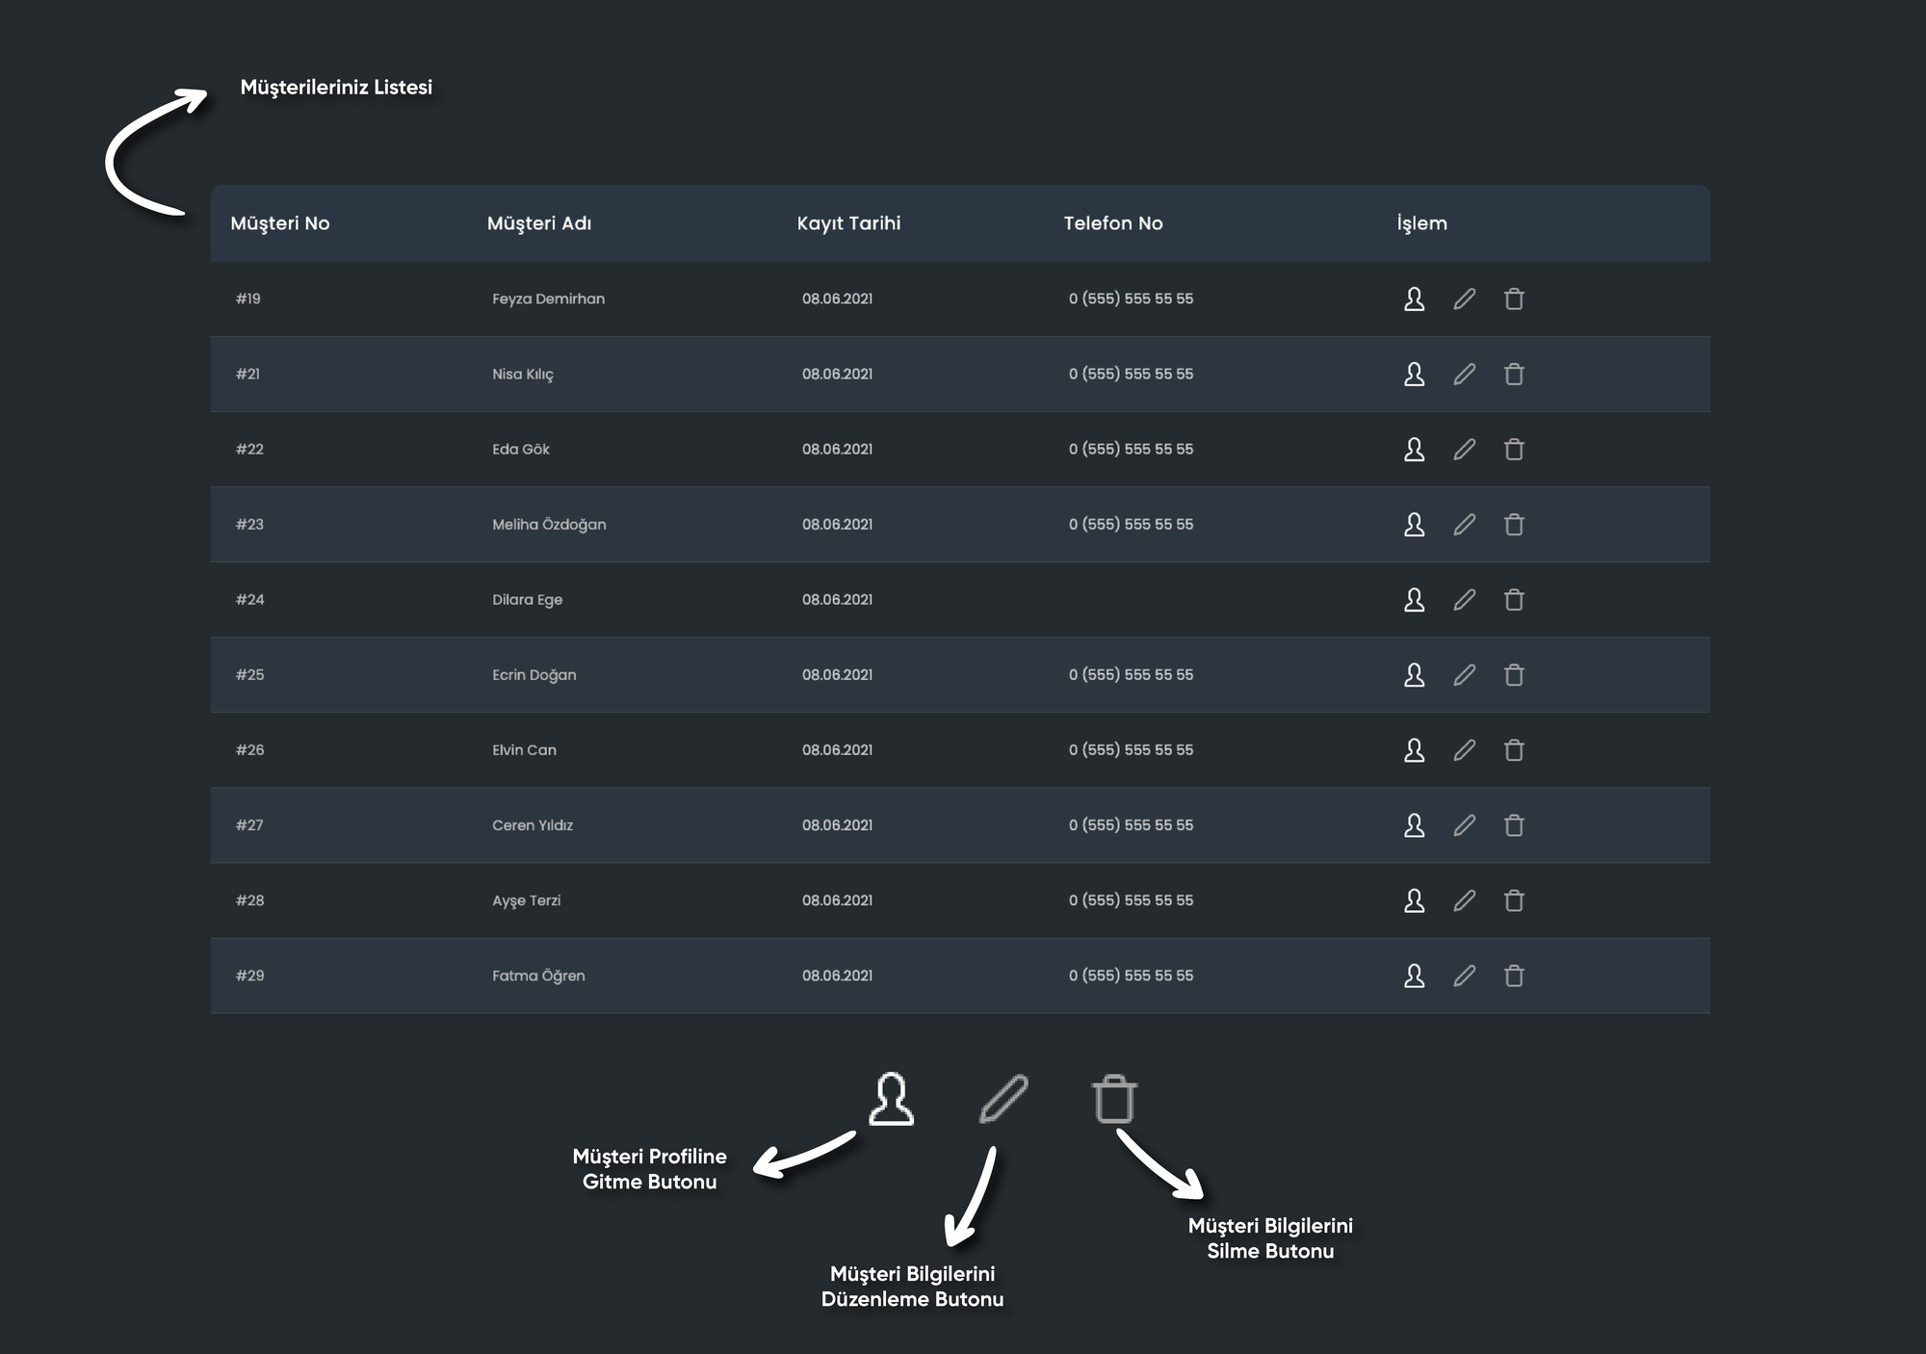1926x1354 pixels.
Task: Open Nisa Kılıç profile icon
Action: coord(1414,374)
